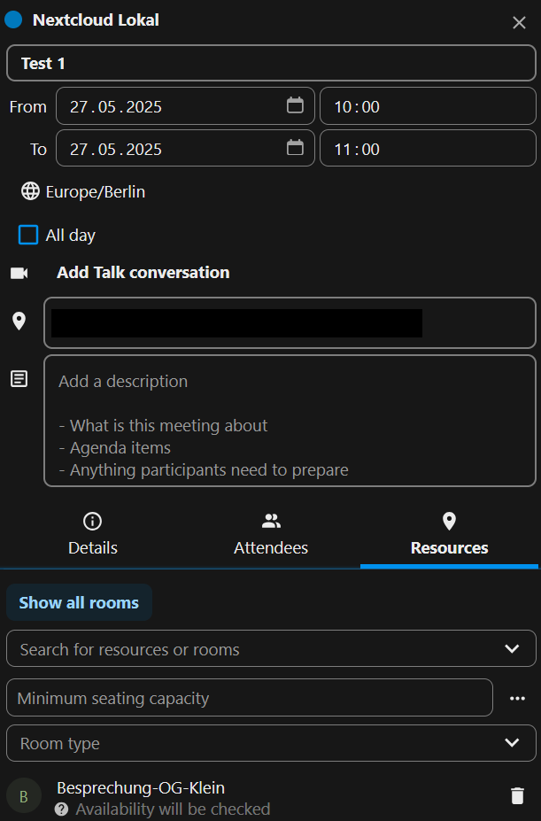Click the Show all rooms button
The width and height of the screenshot is (541, 821).
coord(79,602)
